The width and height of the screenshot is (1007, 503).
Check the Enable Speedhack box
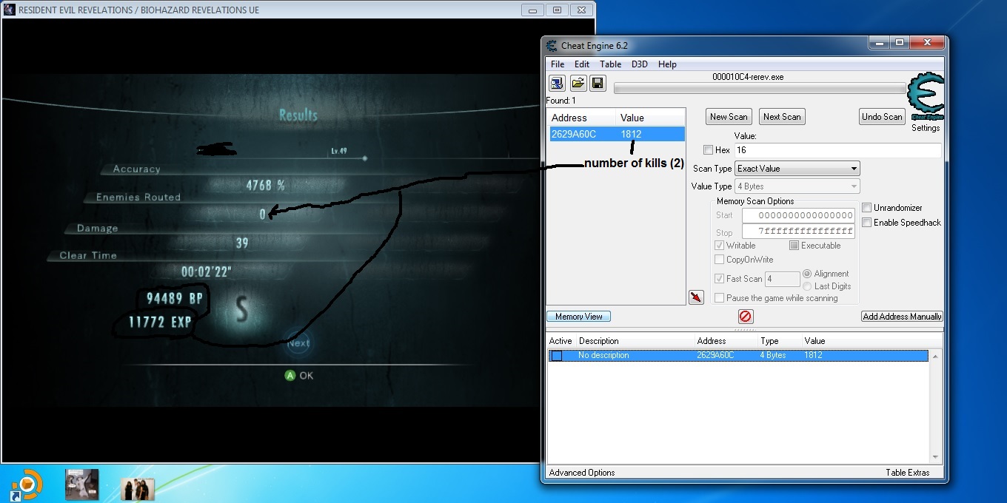pyautogui.click(x=866, y=223)
